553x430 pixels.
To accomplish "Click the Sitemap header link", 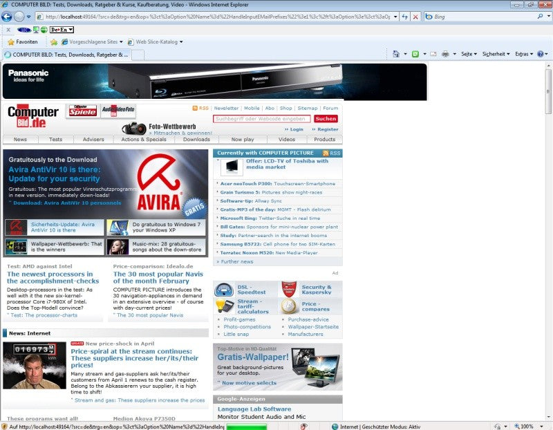I will pyautogui.click(x=307, y=109).
